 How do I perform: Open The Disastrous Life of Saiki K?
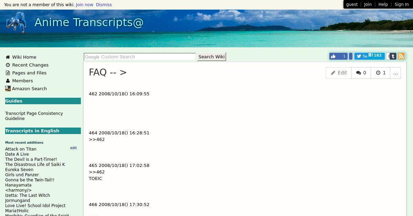click(35, 165)
